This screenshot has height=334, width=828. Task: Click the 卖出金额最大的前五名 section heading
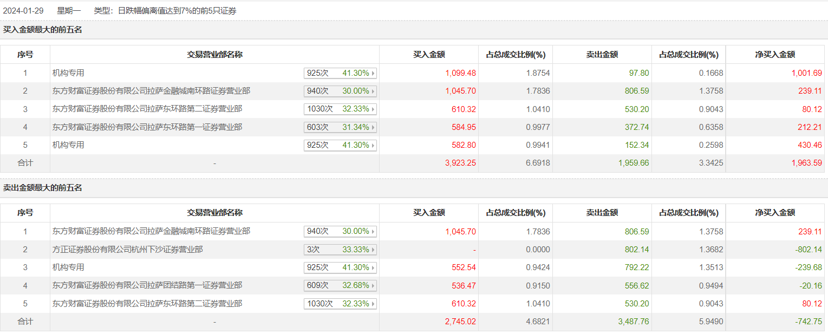click(x=43, y=188)
